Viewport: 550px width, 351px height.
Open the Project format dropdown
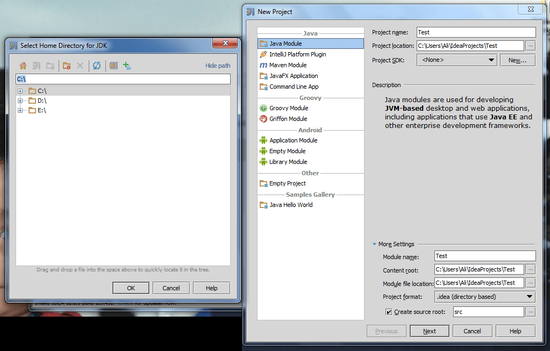coord(530,296)
